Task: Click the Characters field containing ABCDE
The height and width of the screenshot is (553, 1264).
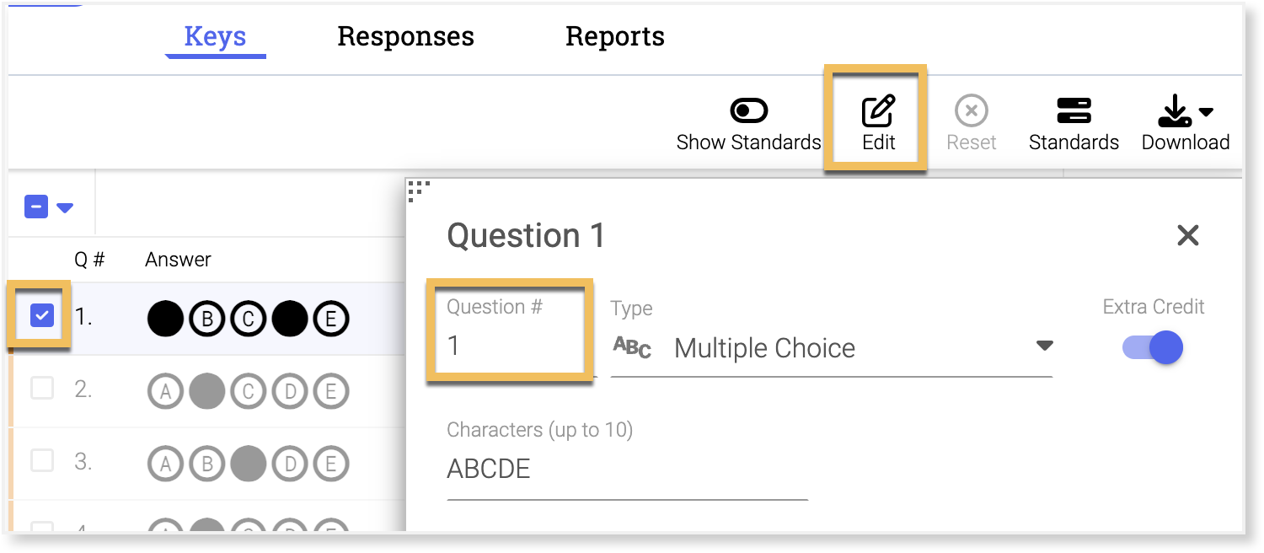Action: (626, 470)
